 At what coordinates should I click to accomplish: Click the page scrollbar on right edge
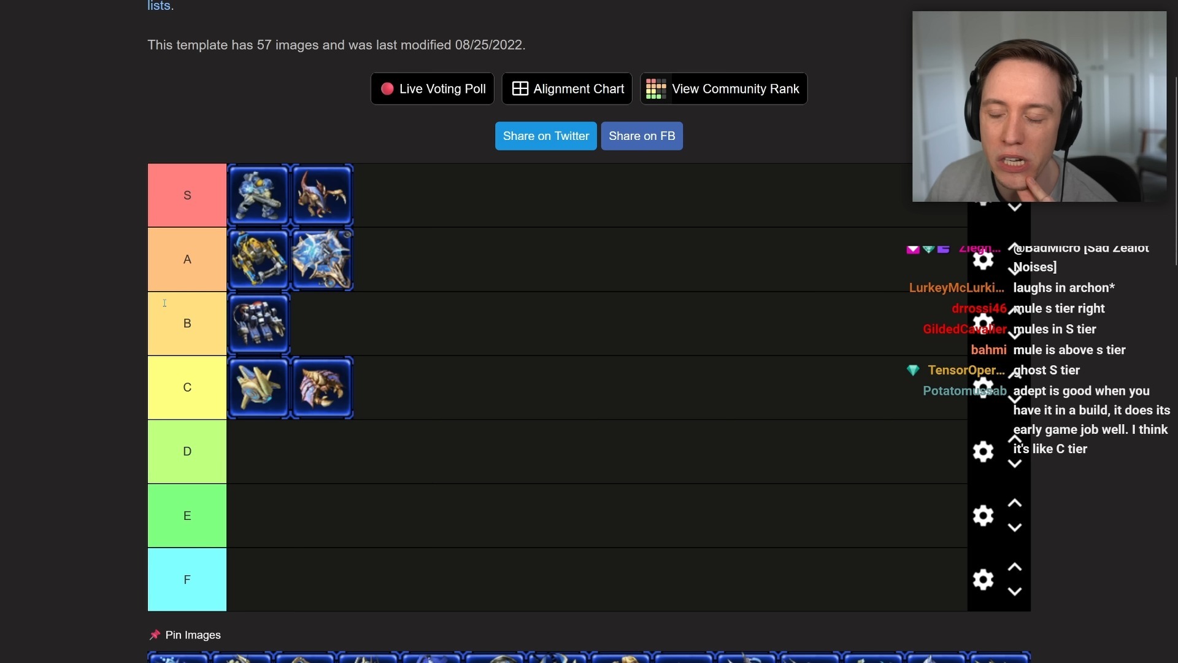click(1175, 172)
